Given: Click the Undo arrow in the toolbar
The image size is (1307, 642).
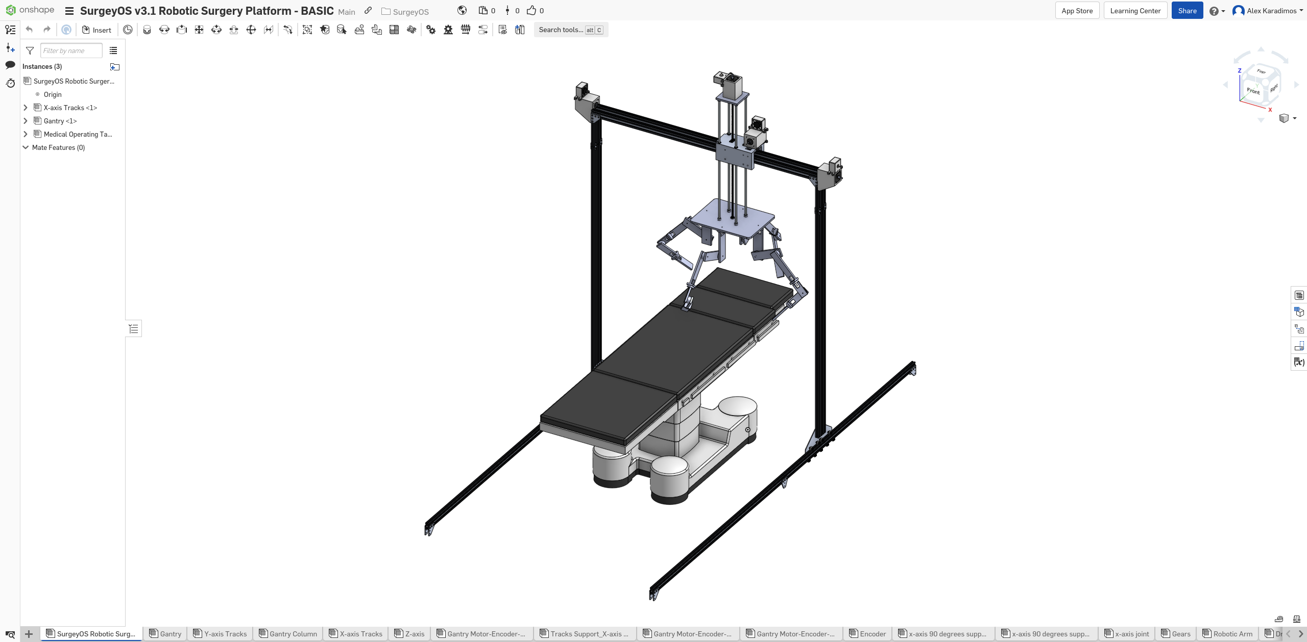Looking at the screenshot, I should (x=29, y=30).
